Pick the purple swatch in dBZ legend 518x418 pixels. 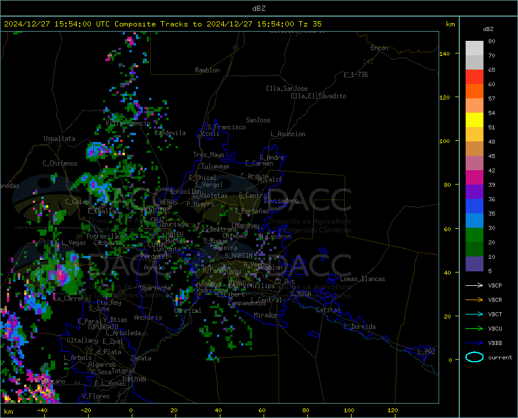coord(474,191)
